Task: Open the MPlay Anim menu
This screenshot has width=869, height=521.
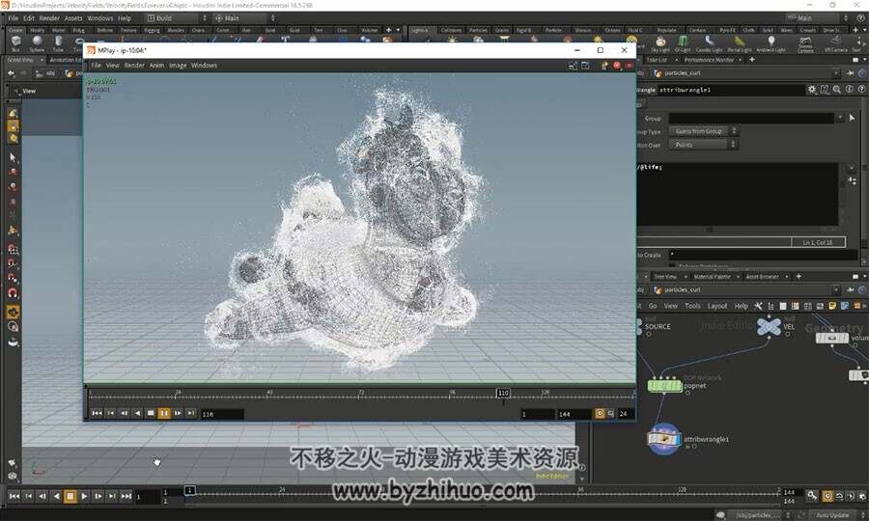Action: 156,66
